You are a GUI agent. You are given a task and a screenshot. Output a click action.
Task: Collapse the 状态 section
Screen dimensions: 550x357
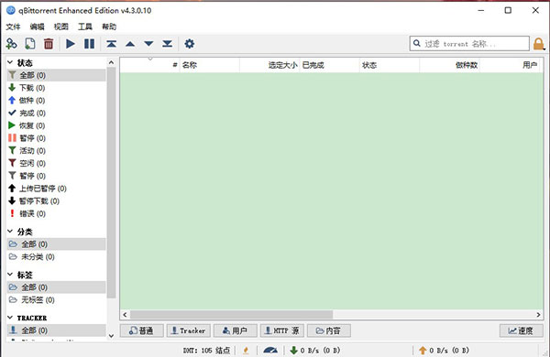pos(10,63)
